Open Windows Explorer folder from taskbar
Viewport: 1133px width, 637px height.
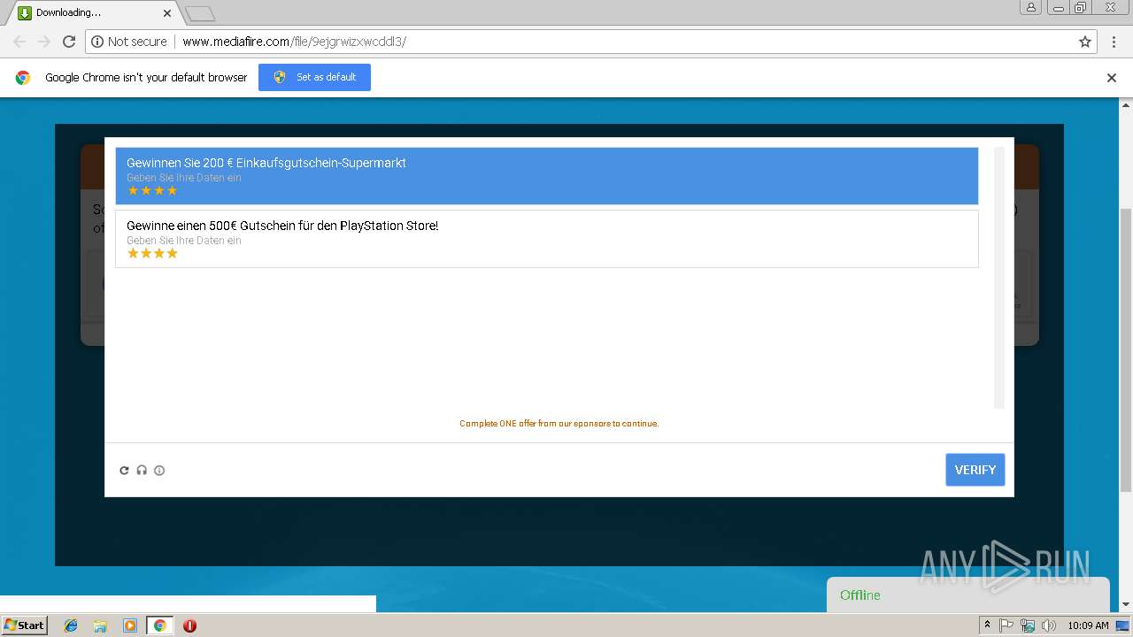(x=100, y=625)
